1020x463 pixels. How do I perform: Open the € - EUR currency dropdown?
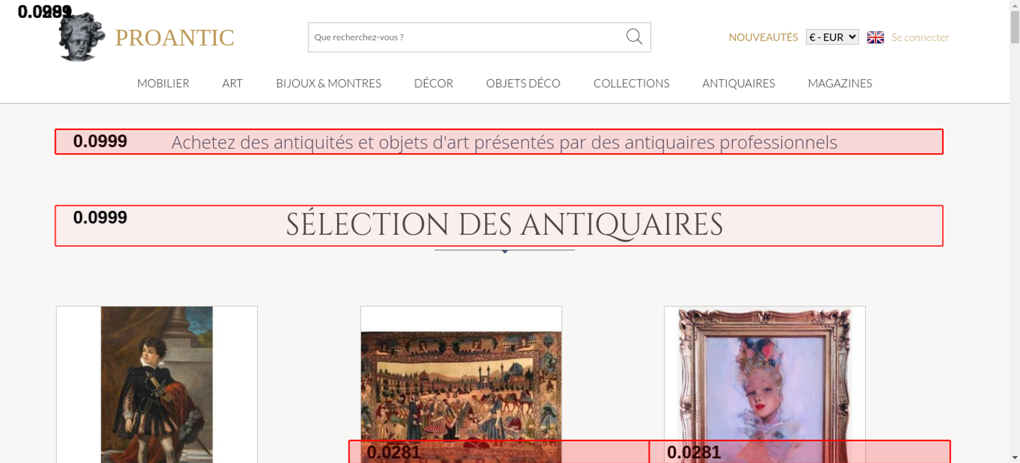(832, 37)
